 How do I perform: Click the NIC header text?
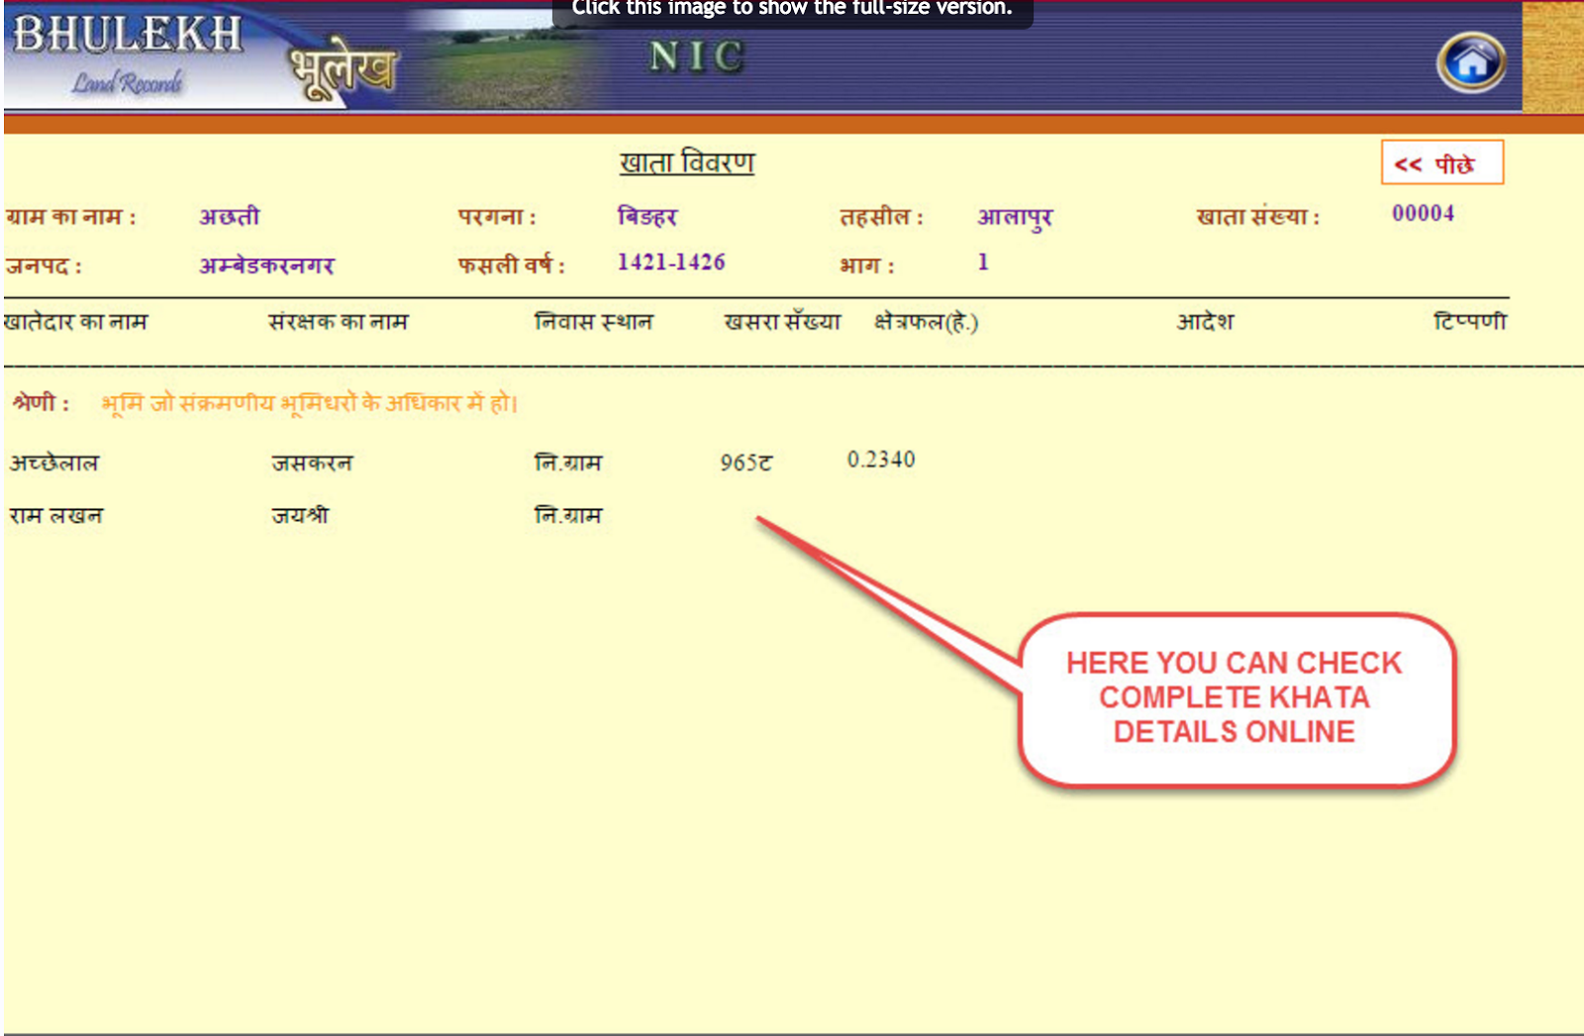(696, 56)
